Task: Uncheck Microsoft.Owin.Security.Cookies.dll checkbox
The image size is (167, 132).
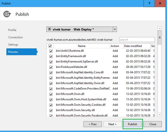Action: click(51, 105)
